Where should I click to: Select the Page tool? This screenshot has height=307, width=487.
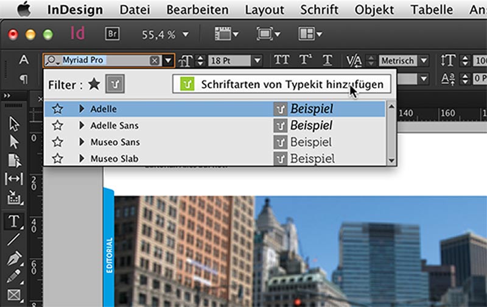click(14, 161)
